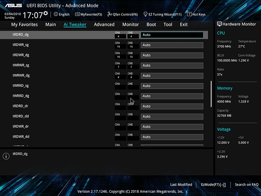The image size is (261, 196).
Task: Click the tRDWR_dg row label
Action: [21, 55]
